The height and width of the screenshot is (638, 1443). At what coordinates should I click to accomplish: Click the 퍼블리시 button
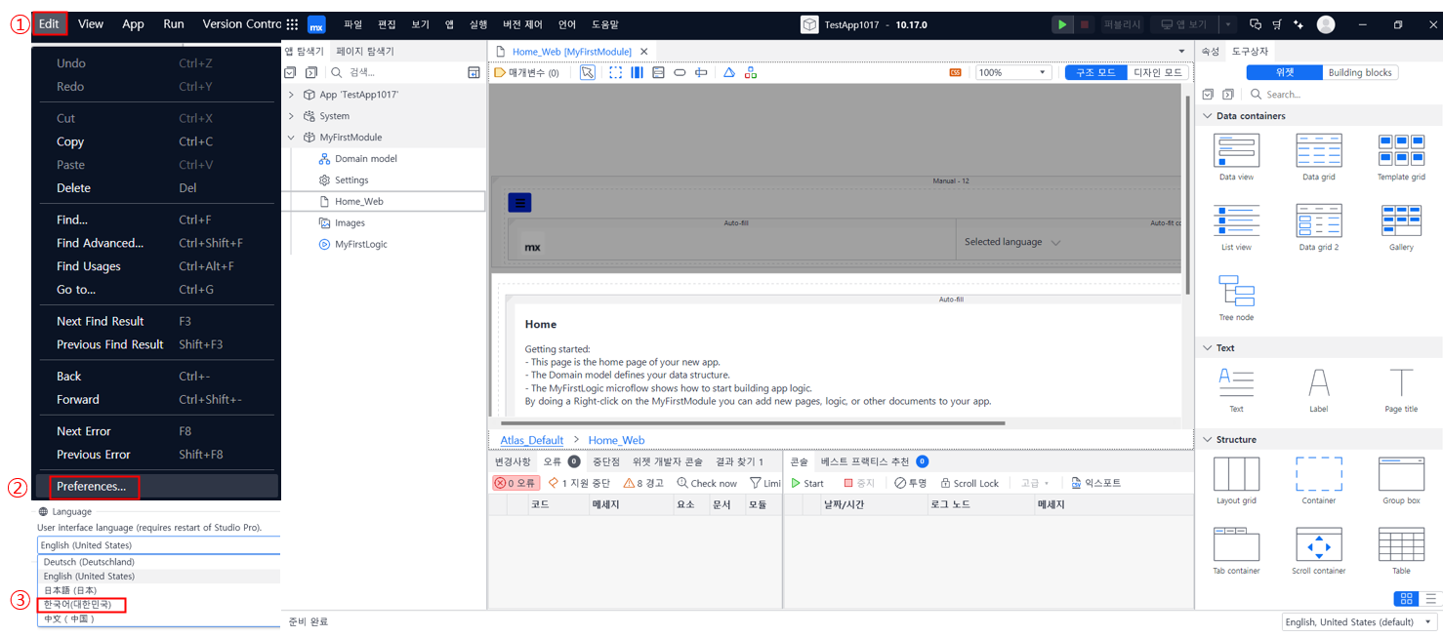[x=1122, y=24]
